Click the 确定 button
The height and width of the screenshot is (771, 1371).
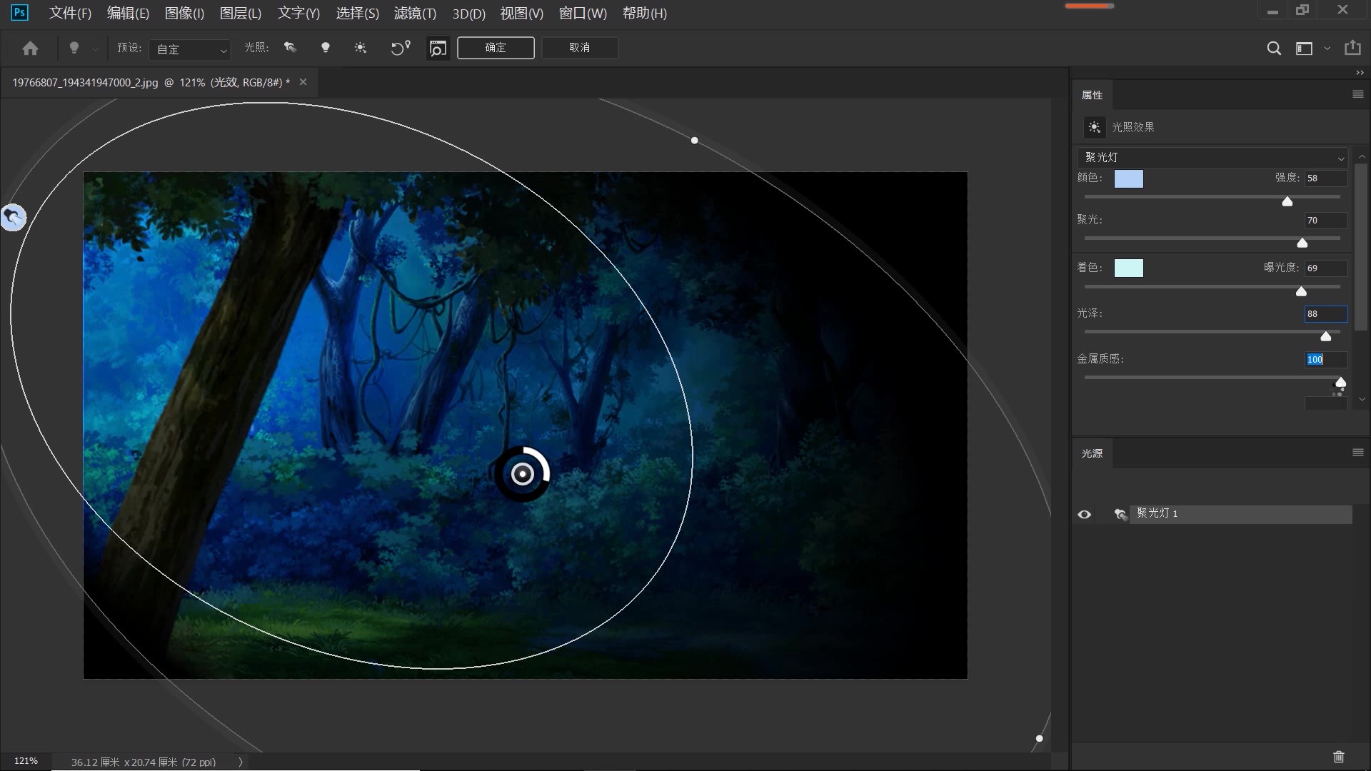[x=496, y=48]
